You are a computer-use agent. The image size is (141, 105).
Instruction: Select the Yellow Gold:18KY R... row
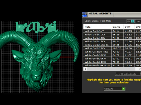112,45
